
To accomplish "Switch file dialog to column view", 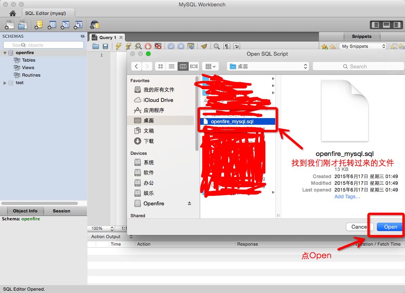I will (x=183, y=66).
